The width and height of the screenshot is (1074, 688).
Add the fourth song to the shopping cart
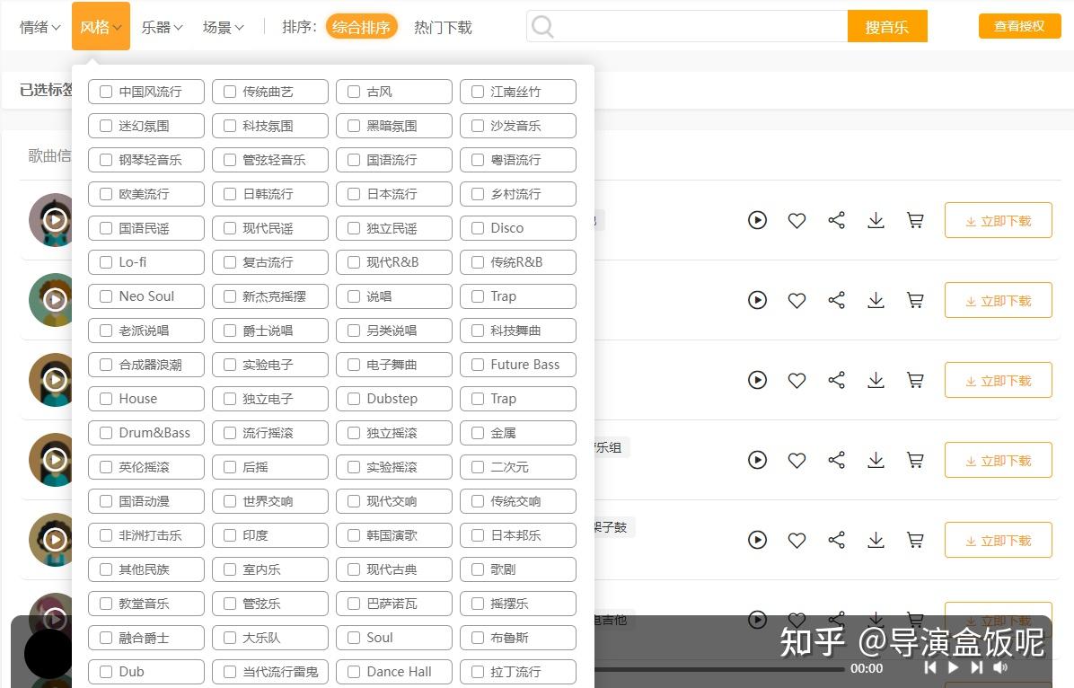[915, 460]
